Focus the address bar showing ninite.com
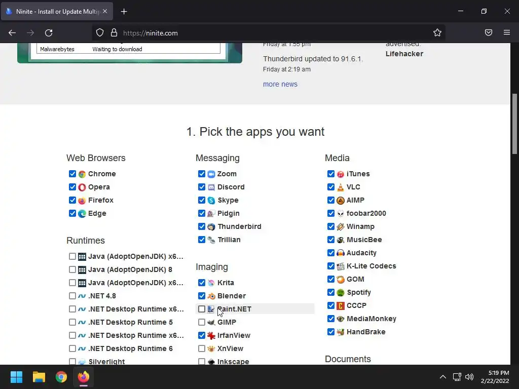 [268, 33]
